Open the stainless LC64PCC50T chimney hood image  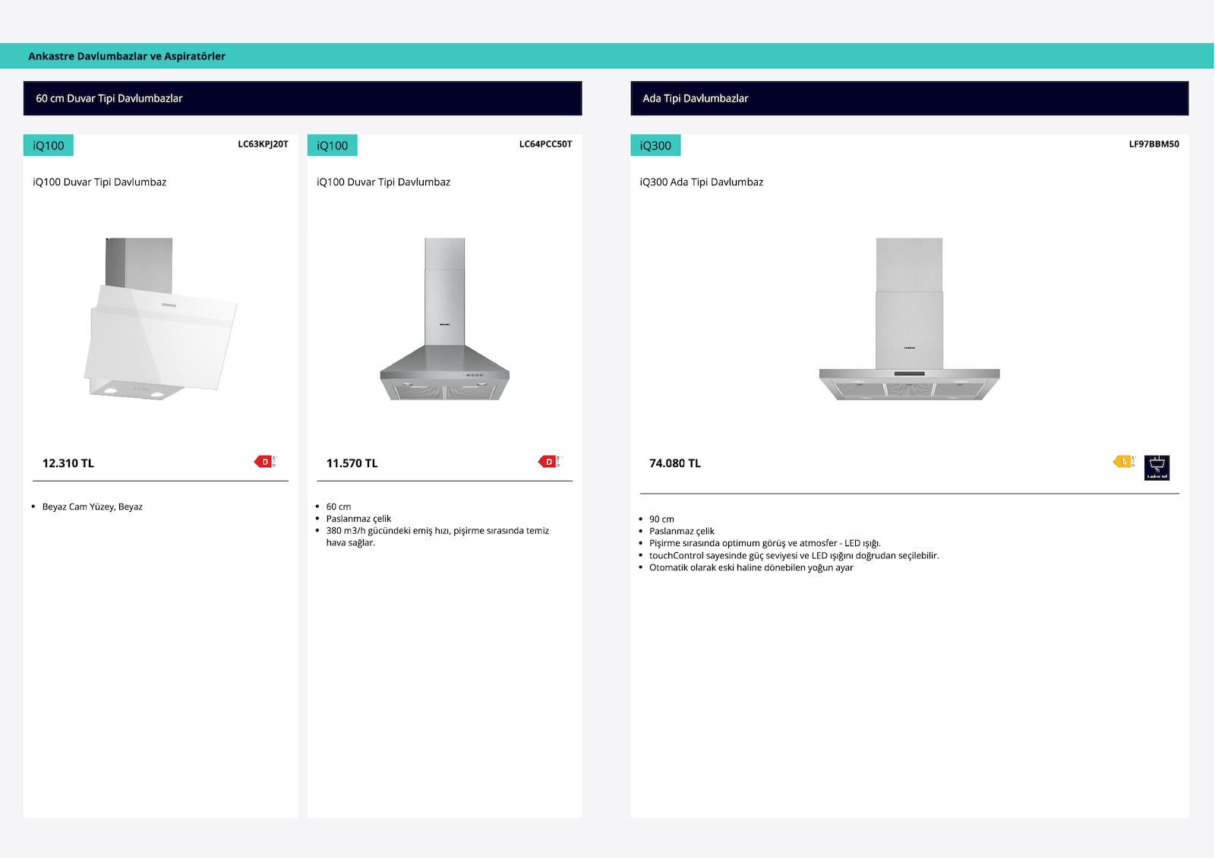445,319
